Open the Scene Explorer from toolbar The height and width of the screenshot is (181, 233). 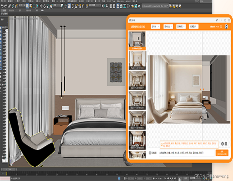pyautogui.click(x=111, y=6)
